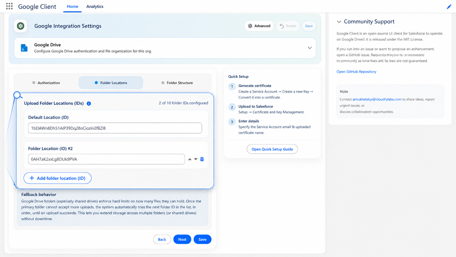Collapse the Community Support section
Image resolution: width=456 pixels, height=257 pixels.
point(339,22)
